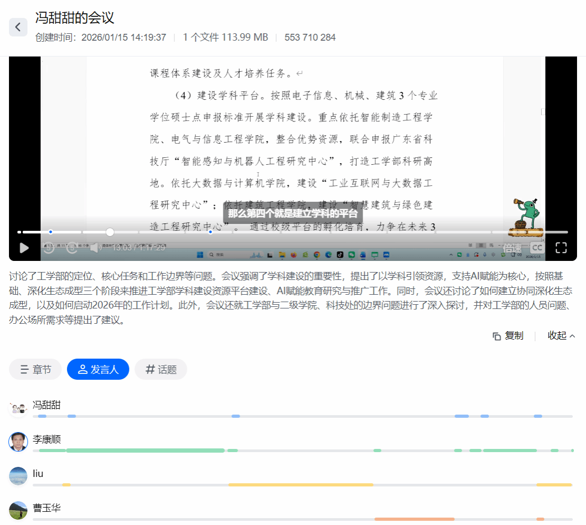Click 冯甜甜's speaker avatar
Viewport: 586px width, 525px height.
pyautogui.click(x=18, y=408)
